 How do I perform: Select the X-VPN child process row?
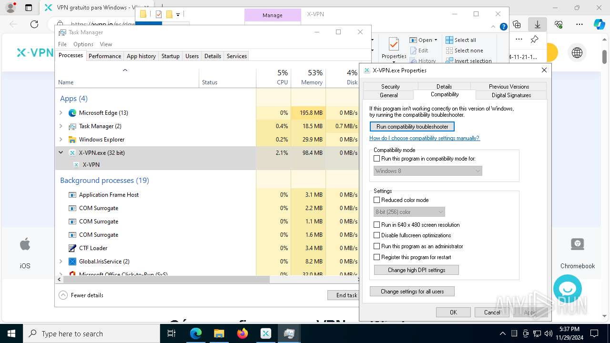coord(207,165)
